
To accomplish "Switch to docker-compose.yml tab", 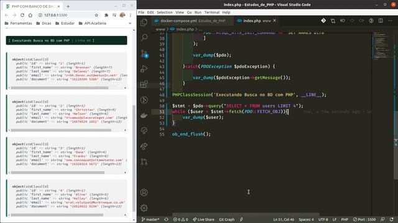I will tap(193, 20).
